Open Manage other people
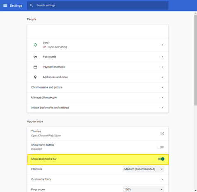This screenshot has width=197, height=192. click(x=98, y=98)
